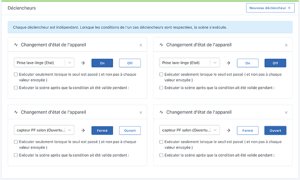Enable duration condition checkbox in bottom-right trigger
300x180 pixels.
[x=162, y=155]
